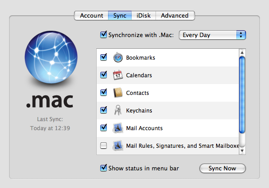Uncheck the Bookmarks sync checkbox

(x=104, y=57)
